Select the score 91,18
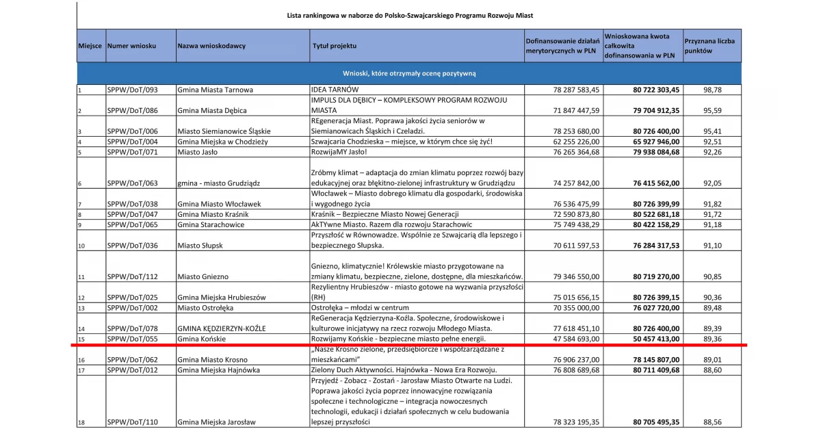The image size is (821, 442). [712, 224]
